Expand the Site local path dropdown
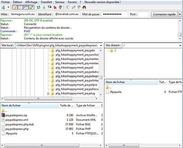 coord(101,45)
